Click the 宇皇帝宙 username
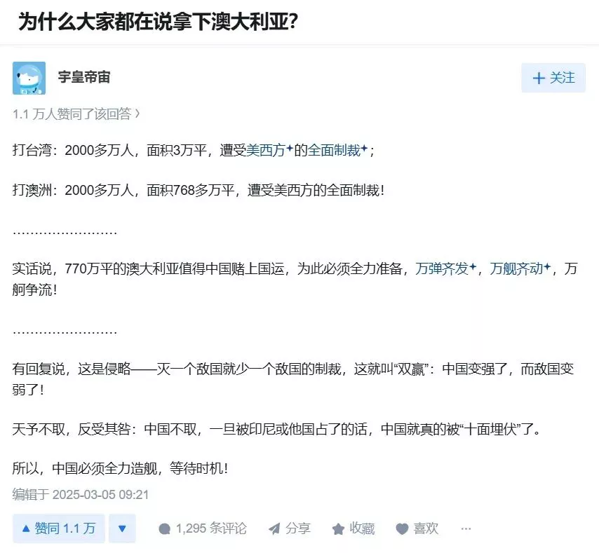 84,77
